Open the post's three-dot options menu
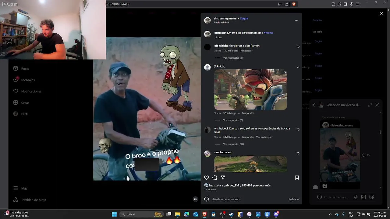The image size is (390, 219). (296, 20)
